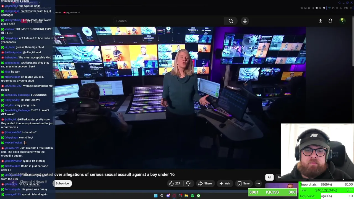Screen dimensions: 354x199
Task: Open the browser extensions cube icon
Action: 333,8
